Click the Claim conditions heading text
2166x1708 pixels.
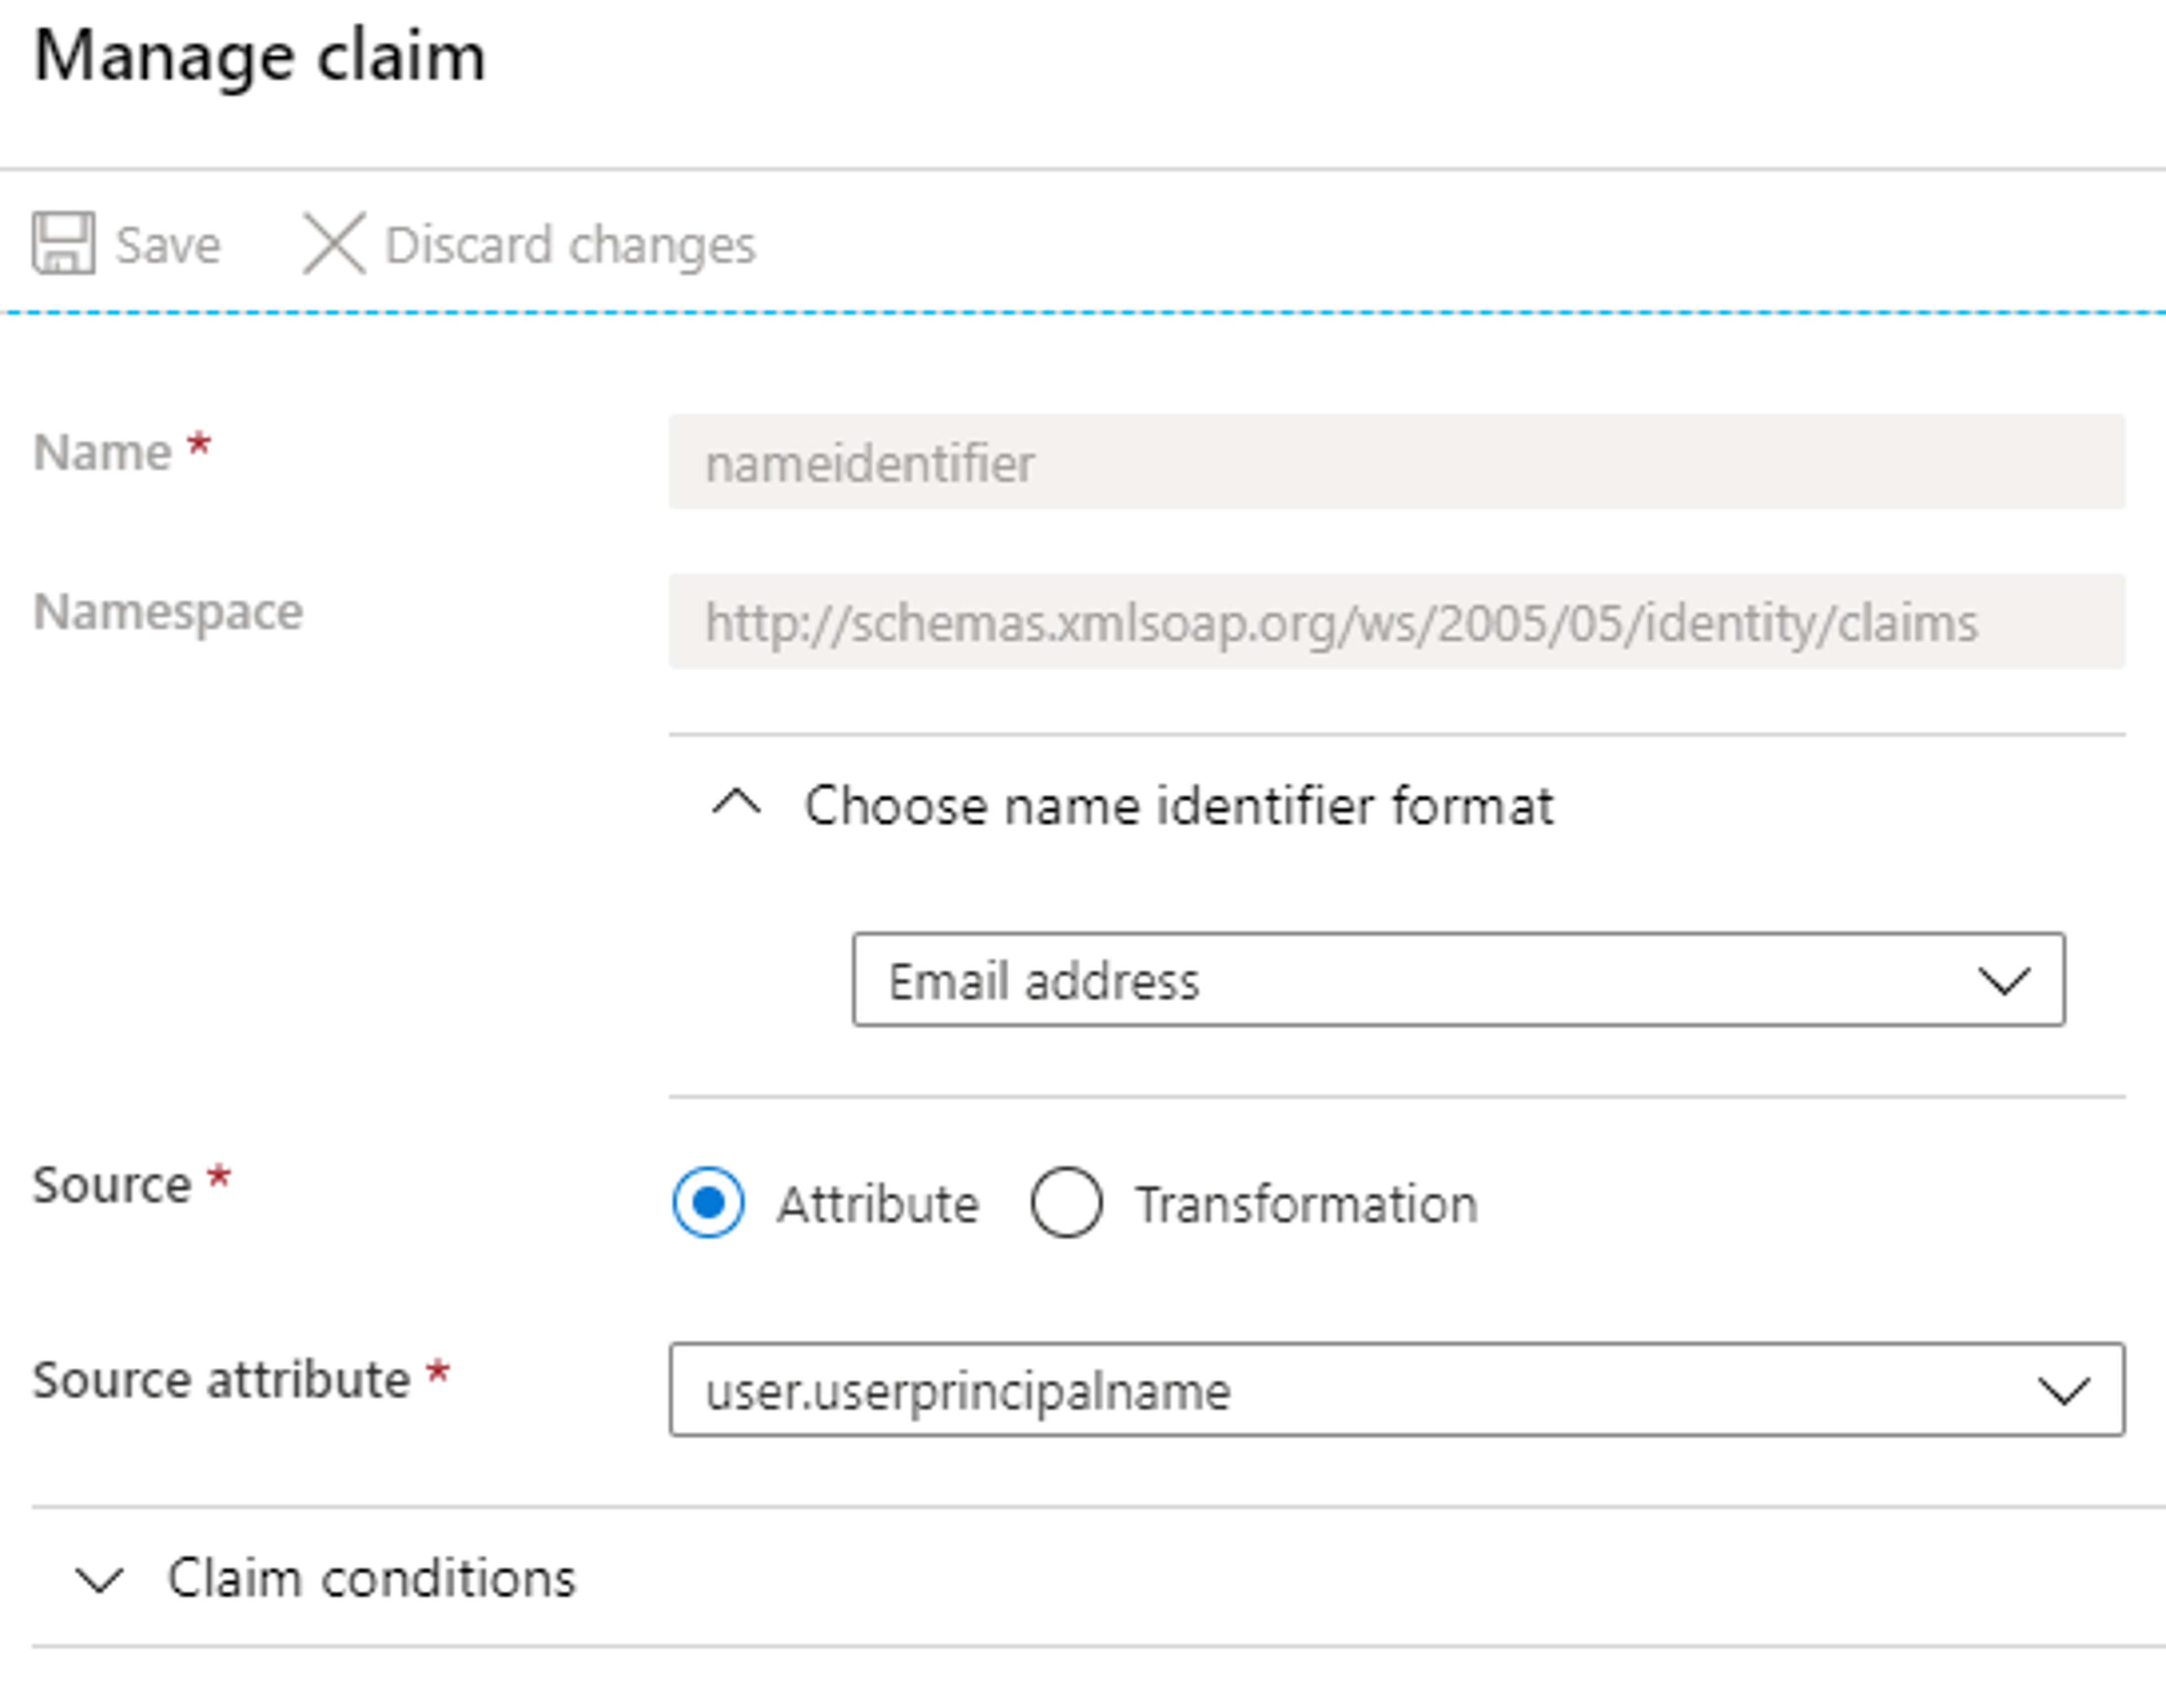[371, 1579]
